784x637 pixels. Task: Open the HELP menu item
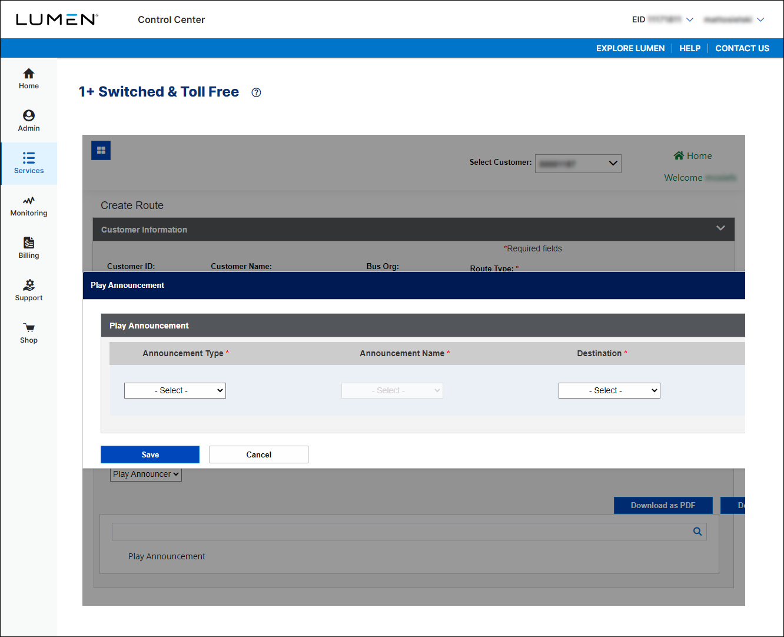(x=690, y=48)
